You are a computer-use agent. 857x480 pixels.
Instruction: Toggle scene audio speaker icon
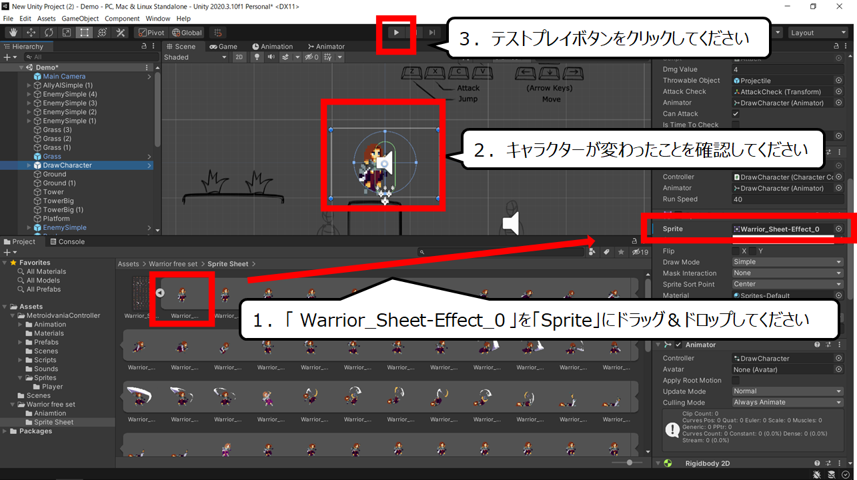click(271, 57)
